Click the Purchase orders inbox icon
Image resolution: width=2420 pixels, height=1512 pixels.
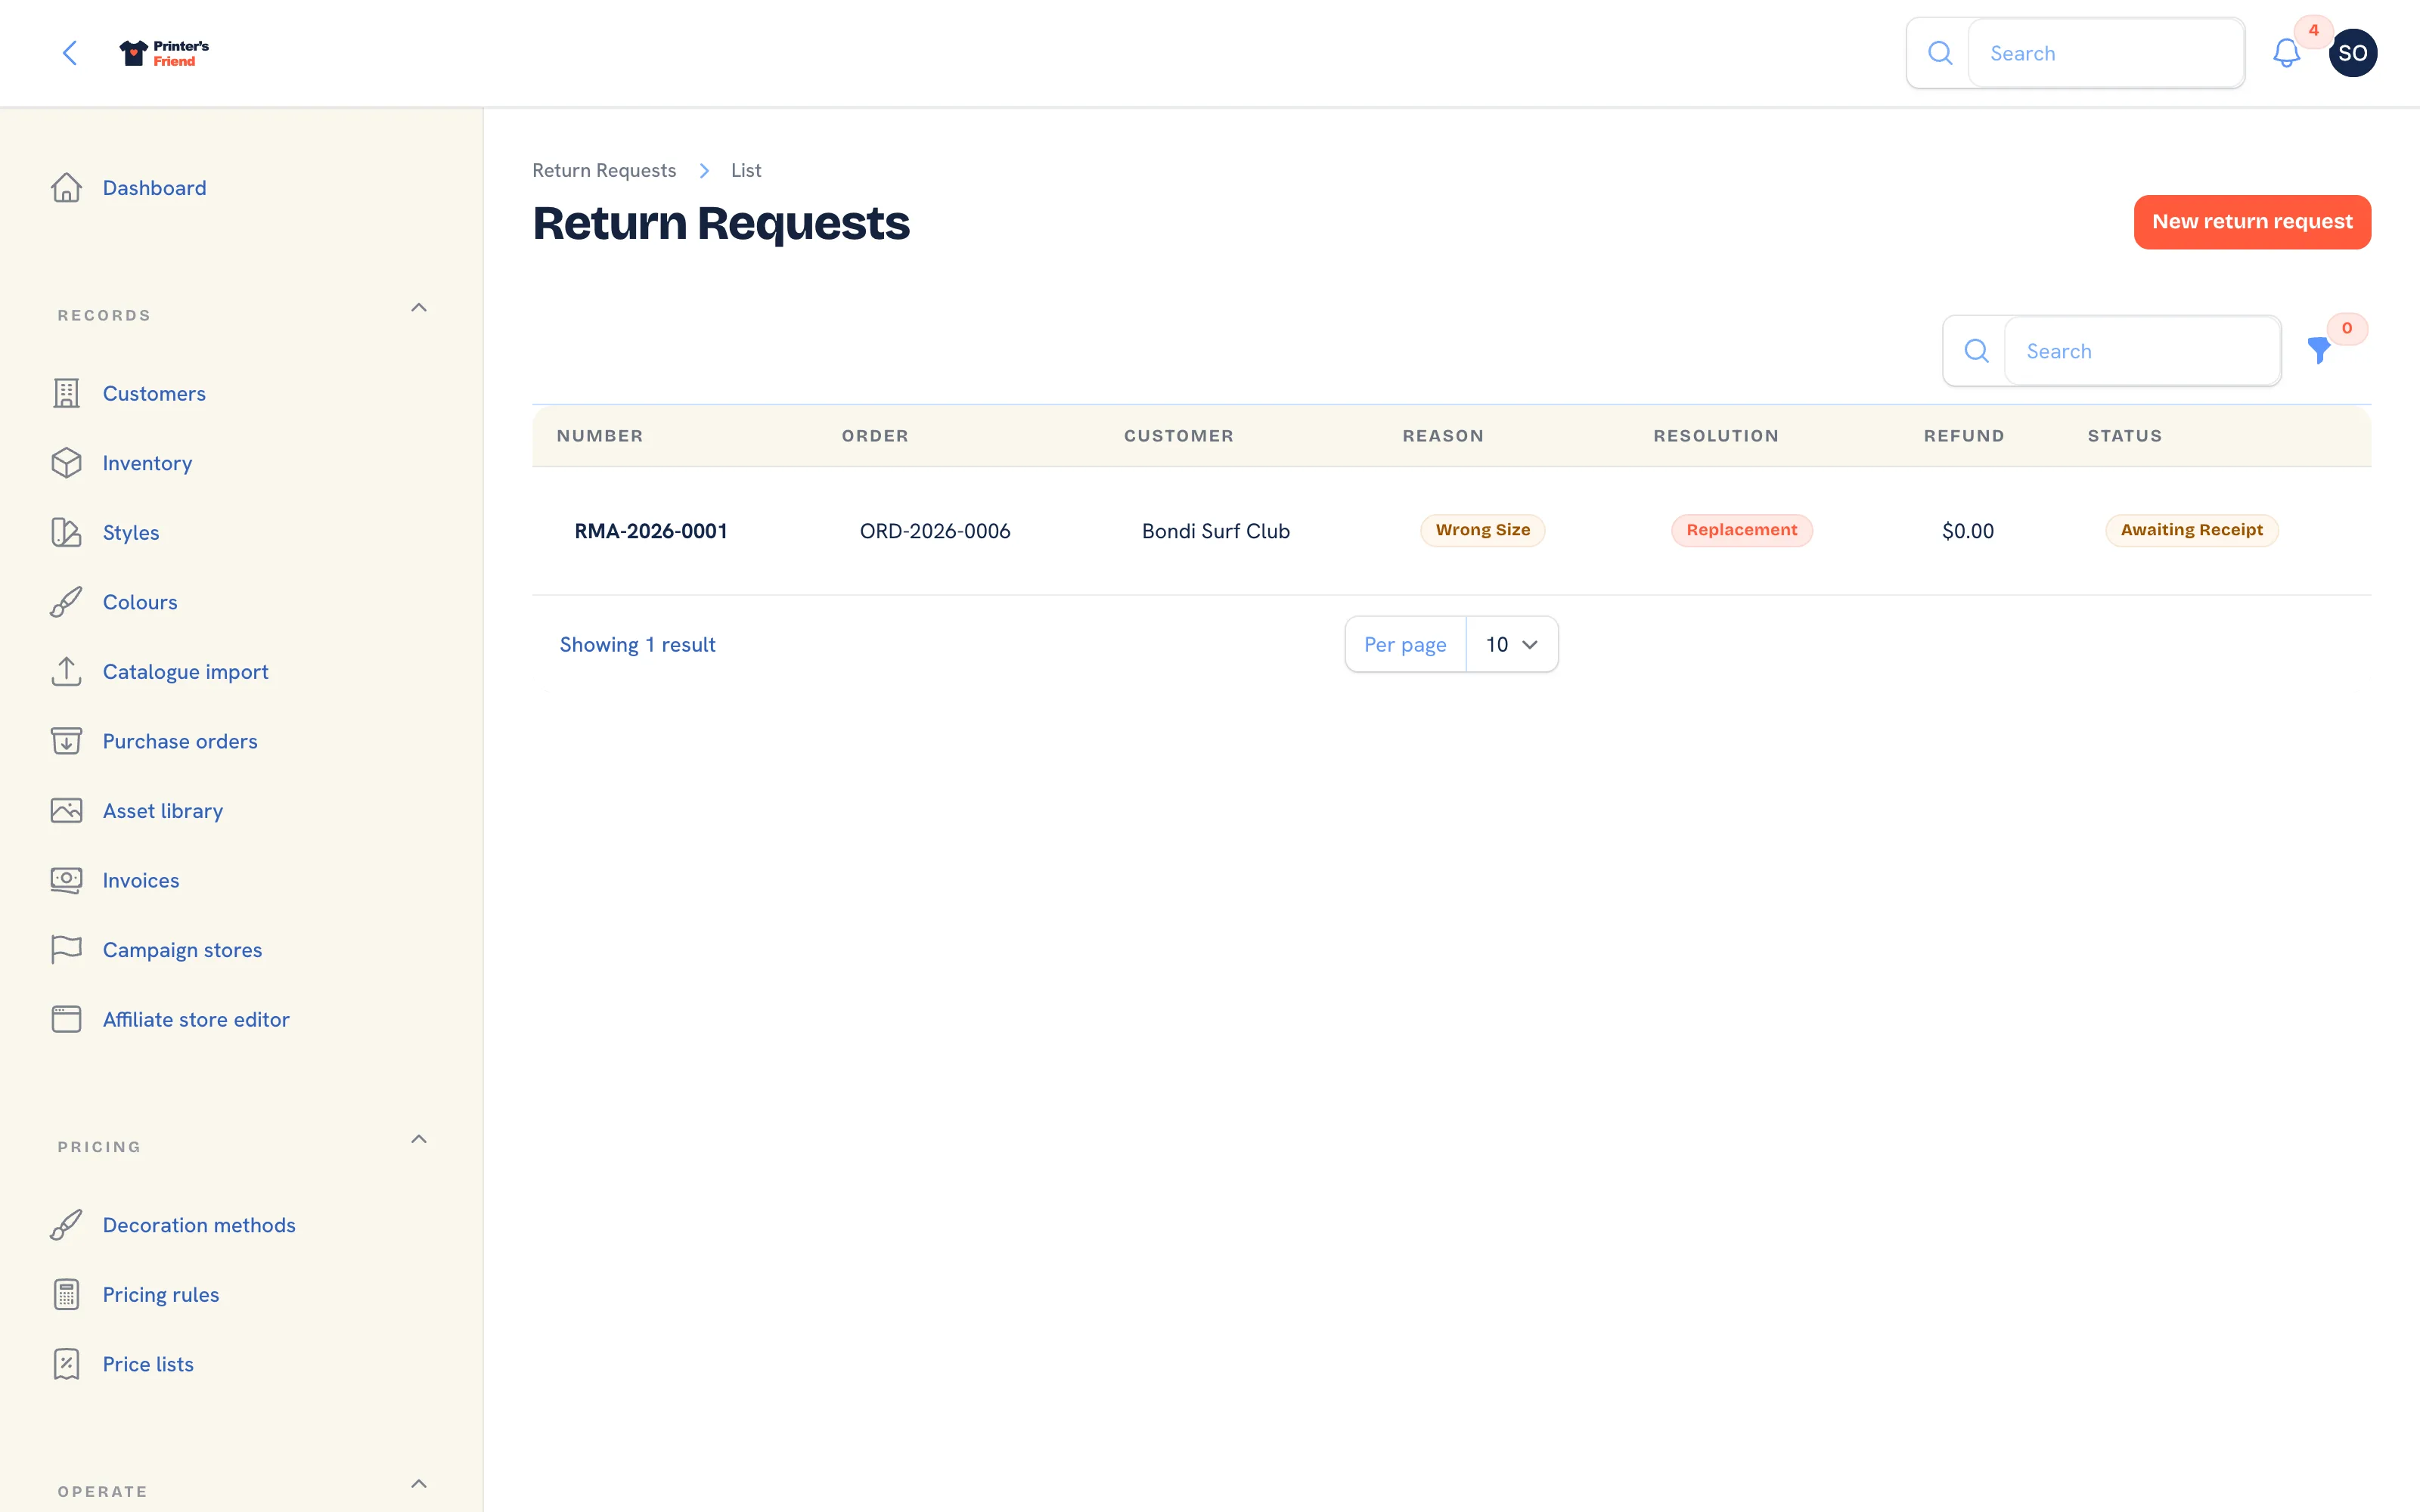pyautogui.click(x=66, y=741)
